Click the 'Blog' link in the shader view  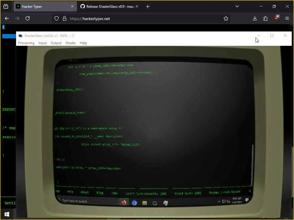click(x=100, y=193)
